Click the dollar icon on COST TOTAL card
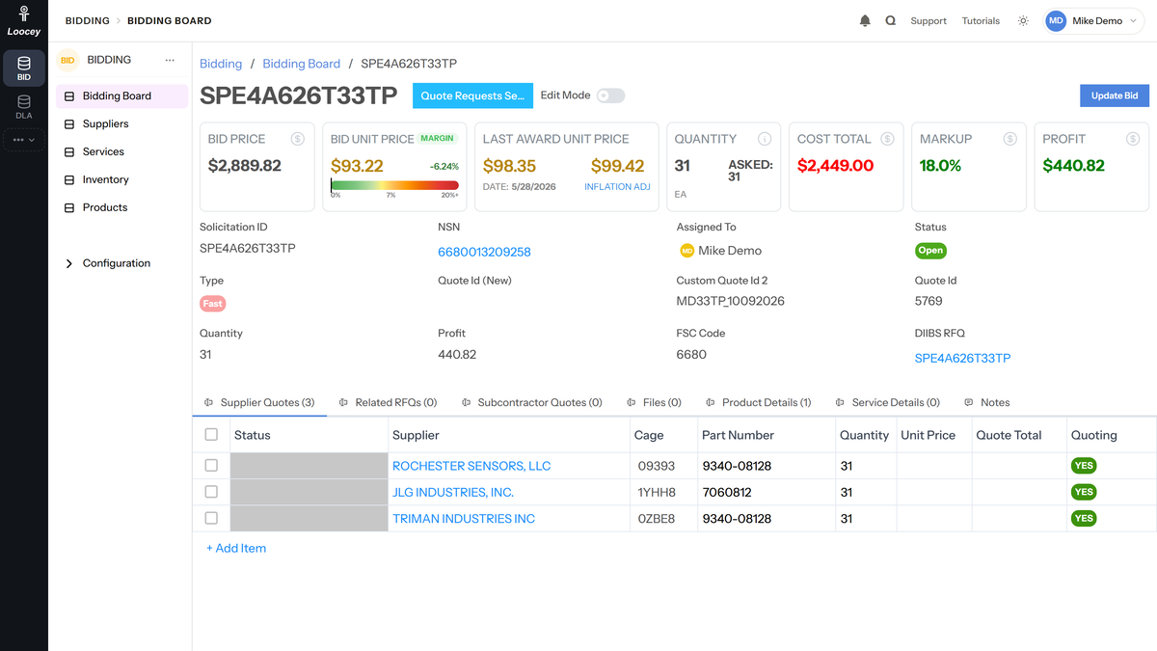1157x651 pixels. tap(888, 139)
